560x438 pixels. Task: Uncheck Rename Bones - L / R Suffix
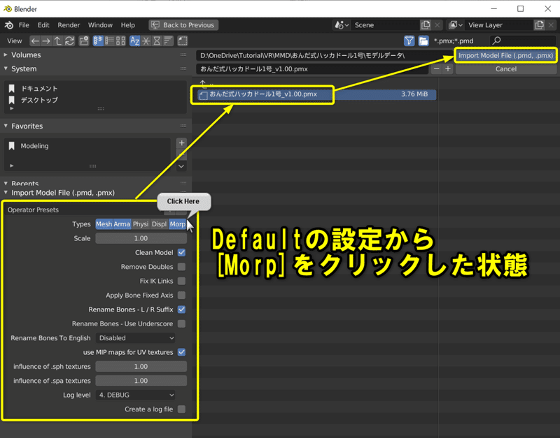coord(181,309)
